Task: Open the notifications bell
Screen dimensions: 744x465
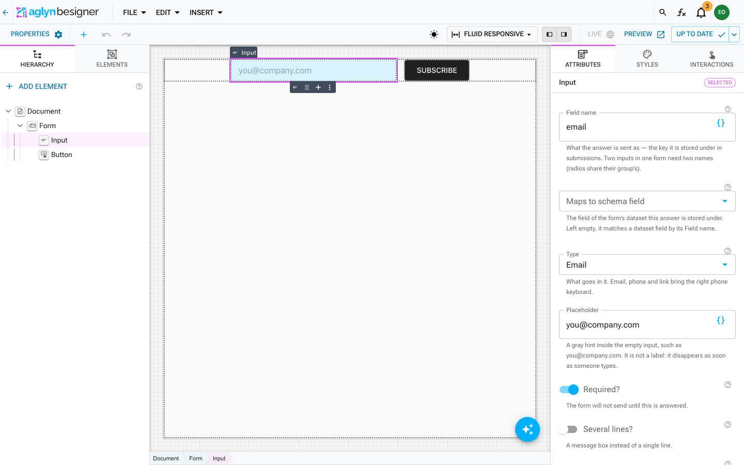Action: pos(701,13)
